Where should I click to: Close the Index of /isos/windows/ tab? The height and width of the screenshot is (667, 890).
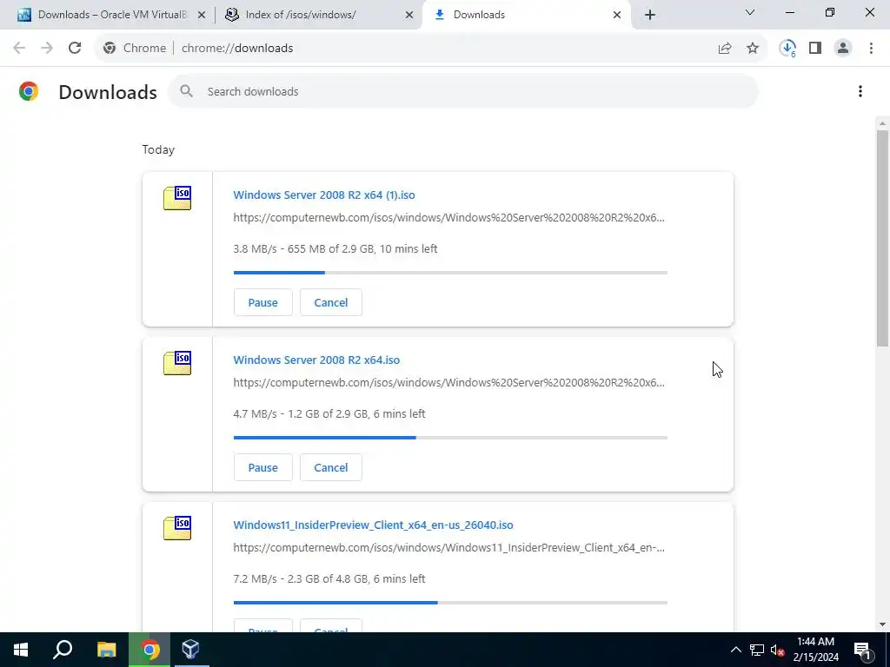tap(409, 16)
